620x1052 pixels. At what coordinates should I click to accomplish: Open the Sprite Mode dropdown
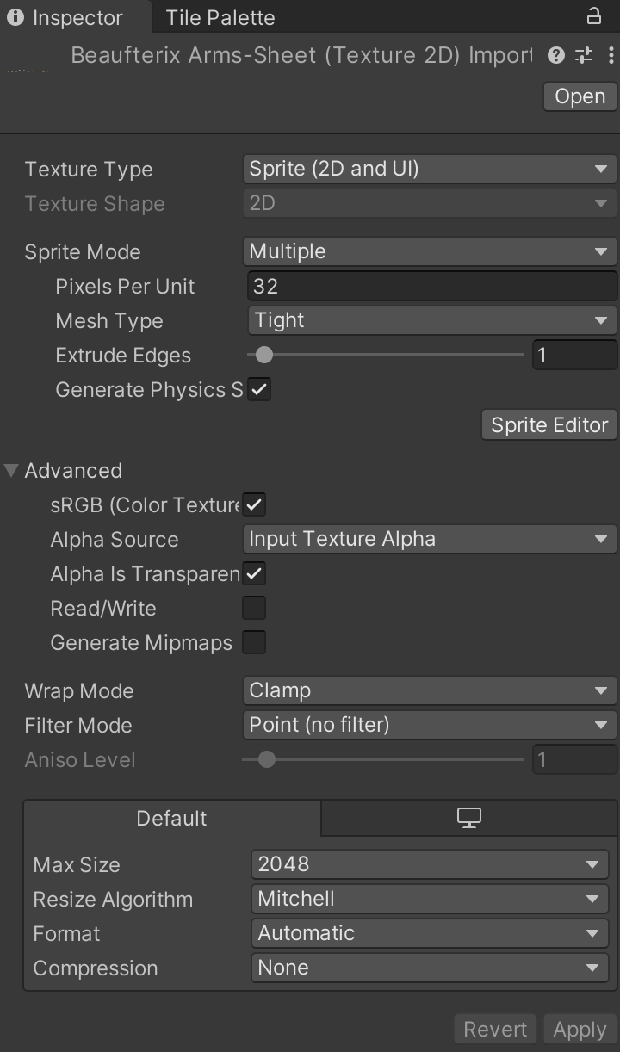429,251
